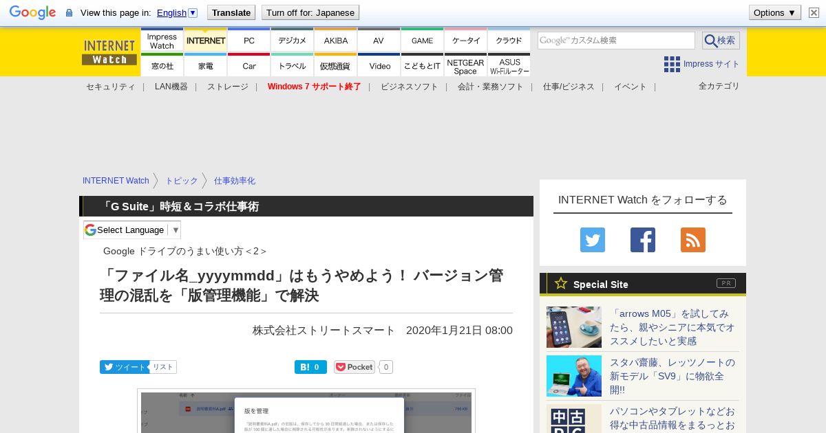
Task: Open the 中古品情報 article link
Action: [x=672, y=419]
